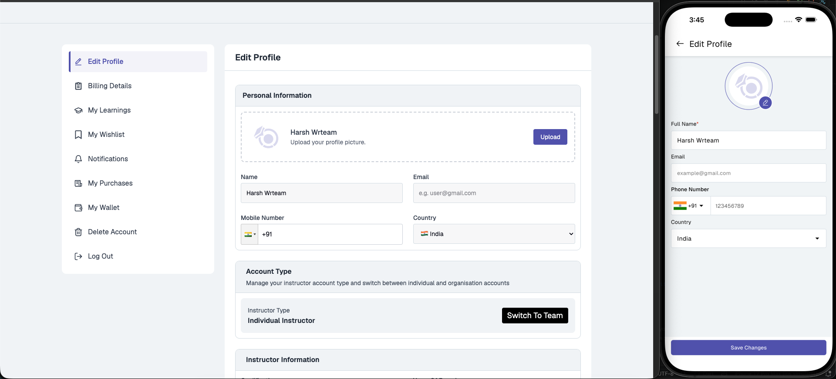This screenshot has width=836, height=379.
Task: Click the graduation cap icon for My Learnings
Action: [x=78, y=110]
